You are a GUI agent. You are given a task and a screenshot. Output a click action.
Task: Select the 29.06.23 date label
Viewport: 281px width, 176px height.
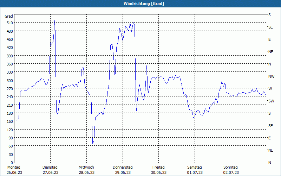(x=123, y=172)
